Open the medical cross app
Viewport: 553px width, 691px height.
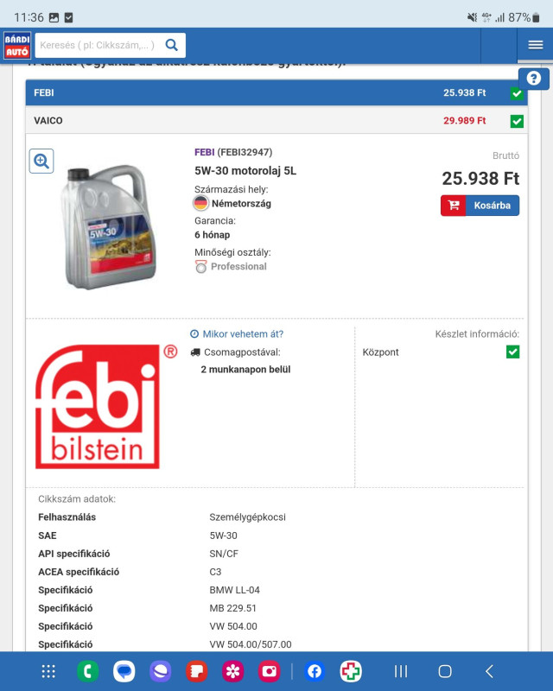coord(351,672)
